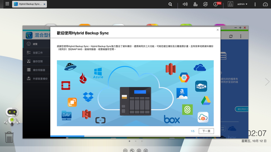Image resolution: width=271 pixels, height=152 pixels.
Task: Open the volume control speaker icon
Action: [x=185, y=4]
